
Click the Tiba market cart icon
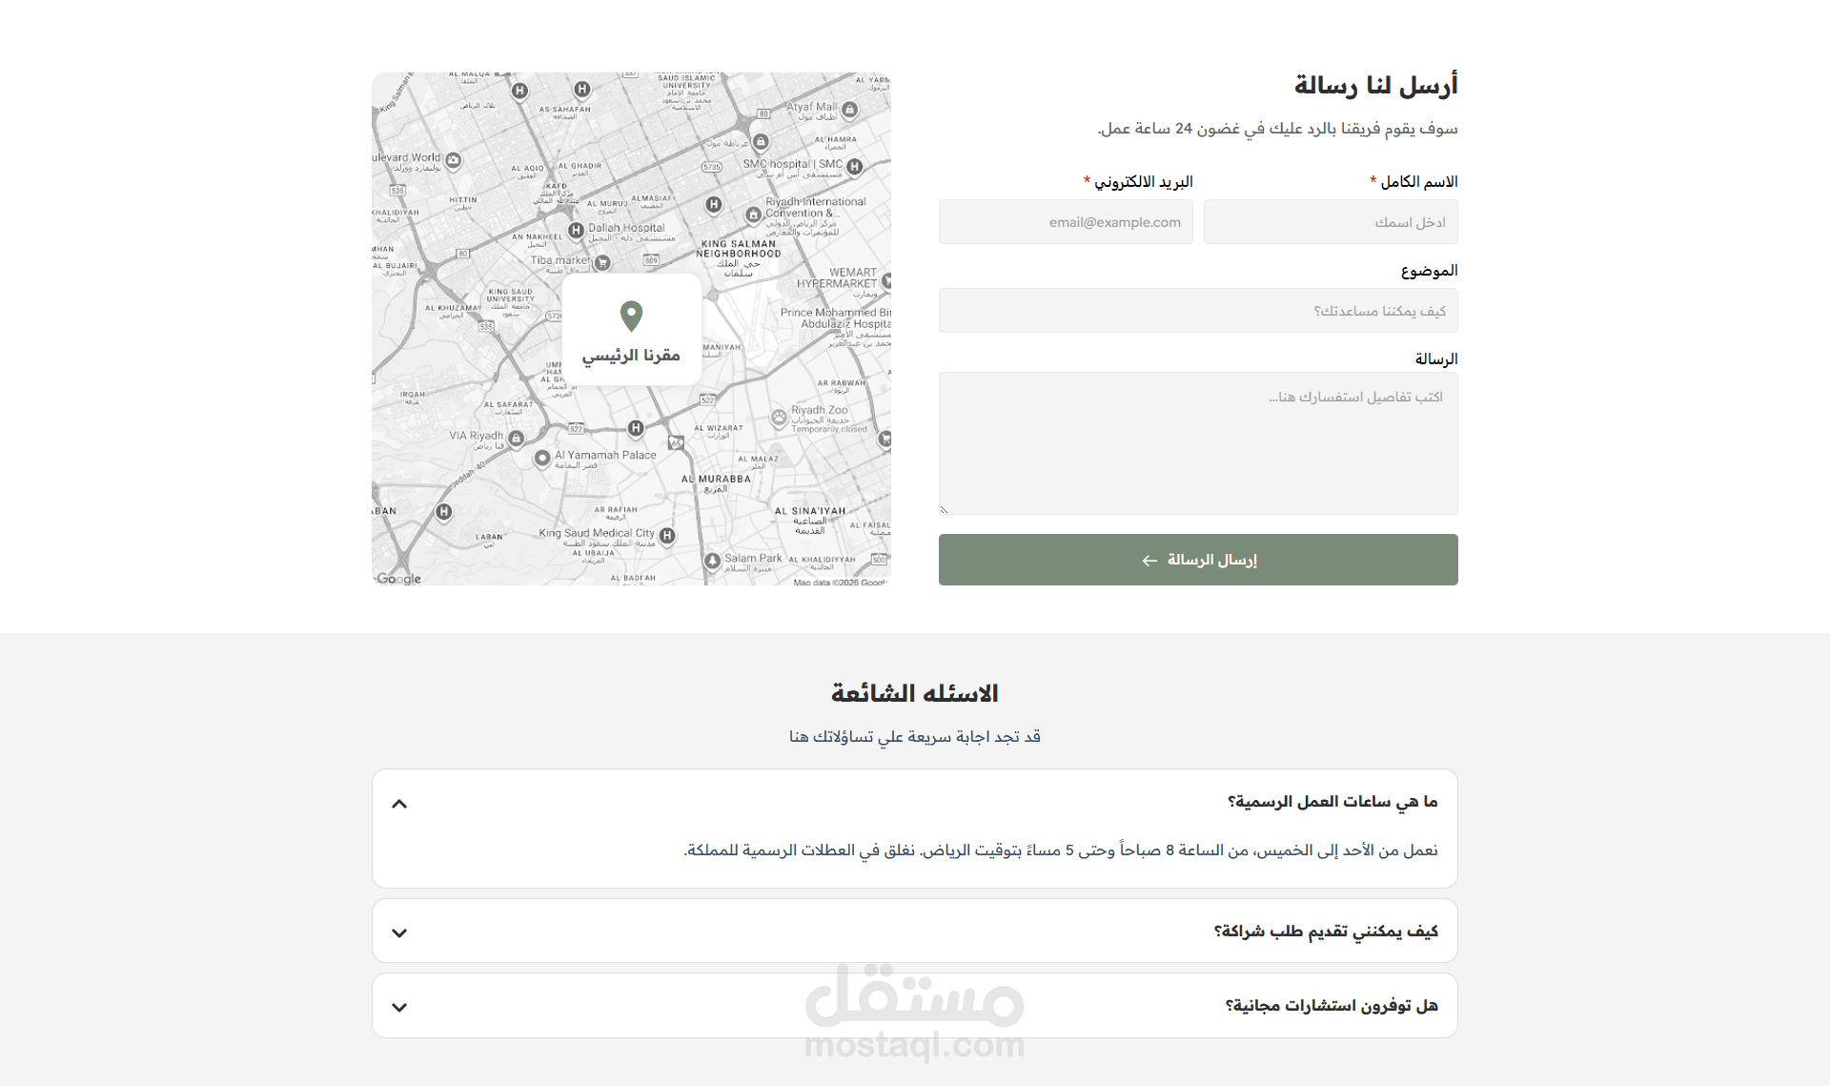coord(602,262)
